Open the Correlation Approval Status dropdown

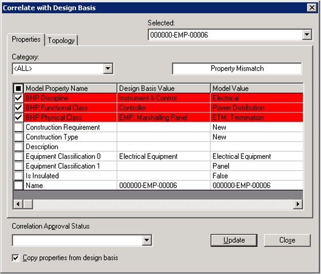tap(147, 240)
